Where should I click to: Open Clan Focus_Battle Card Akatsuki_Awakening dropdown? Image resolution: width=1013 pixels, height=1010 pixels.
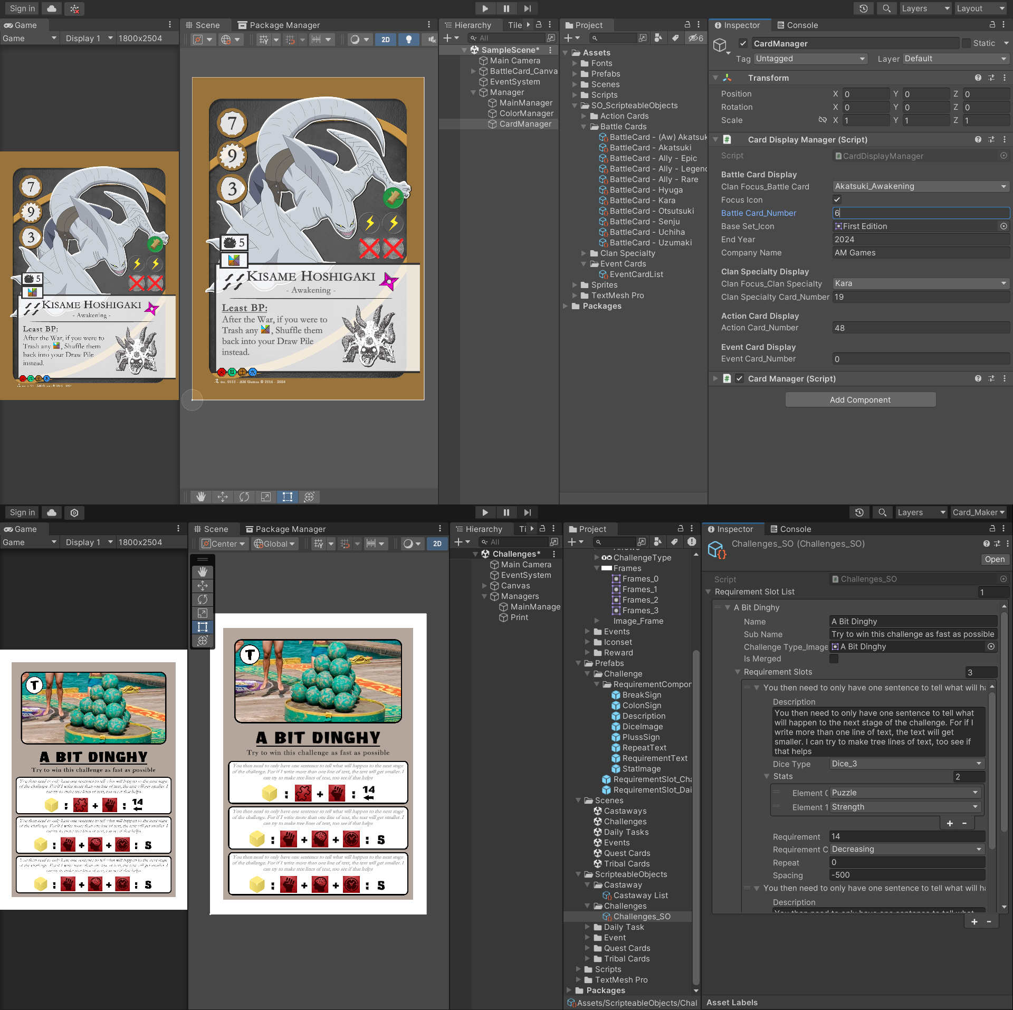coord(921,186)
